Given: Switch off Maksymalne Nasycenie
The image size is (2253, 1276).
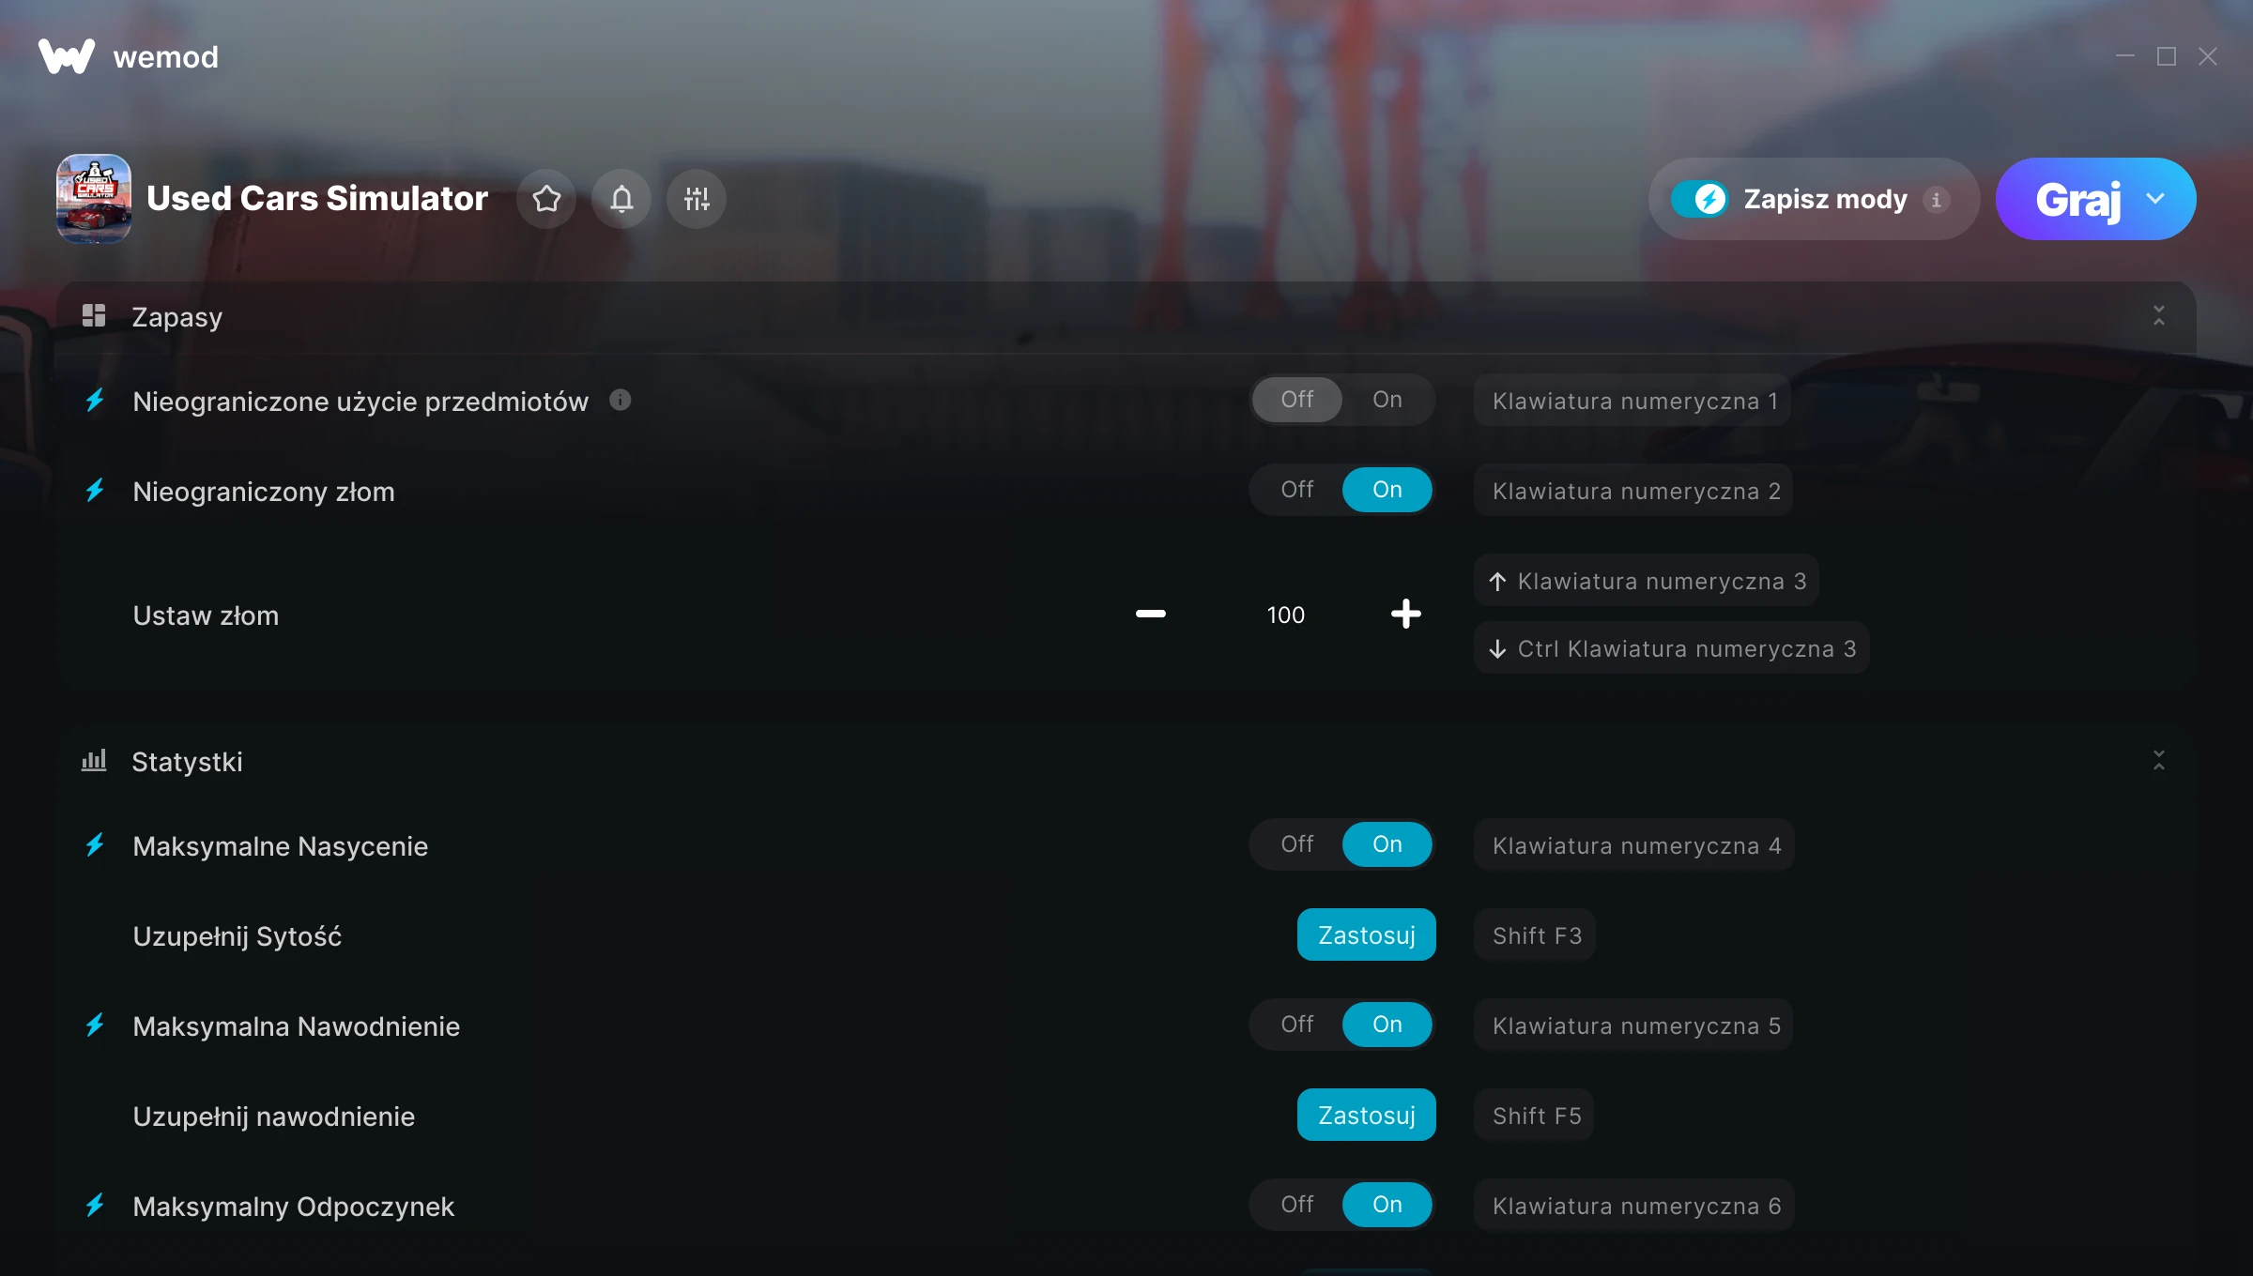Looking at the screenshot, I should [x=1297, y=844].
